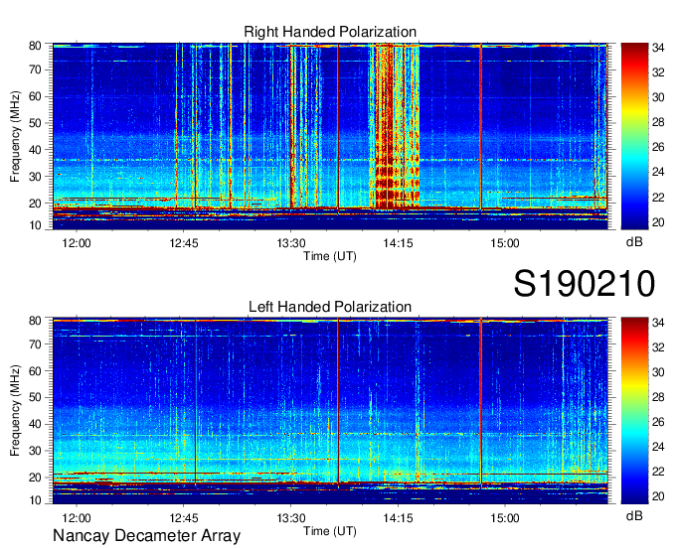Image resolution: width=676 pixels, height=548 pixels.
Task: Click the 15:00 tick label on top plot
Action: point(505,243)
